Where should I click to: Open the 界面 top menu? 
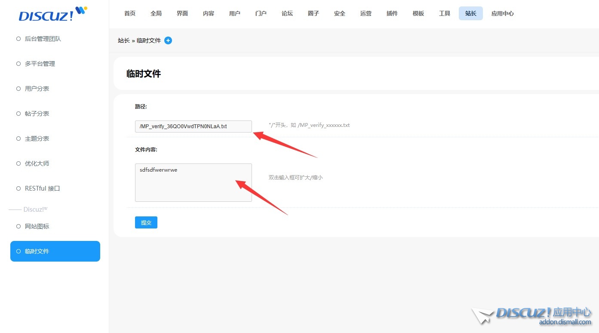coord(182,13)
